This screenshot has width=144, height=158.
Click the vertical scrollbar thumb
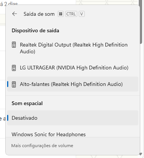tap(141, 22)
